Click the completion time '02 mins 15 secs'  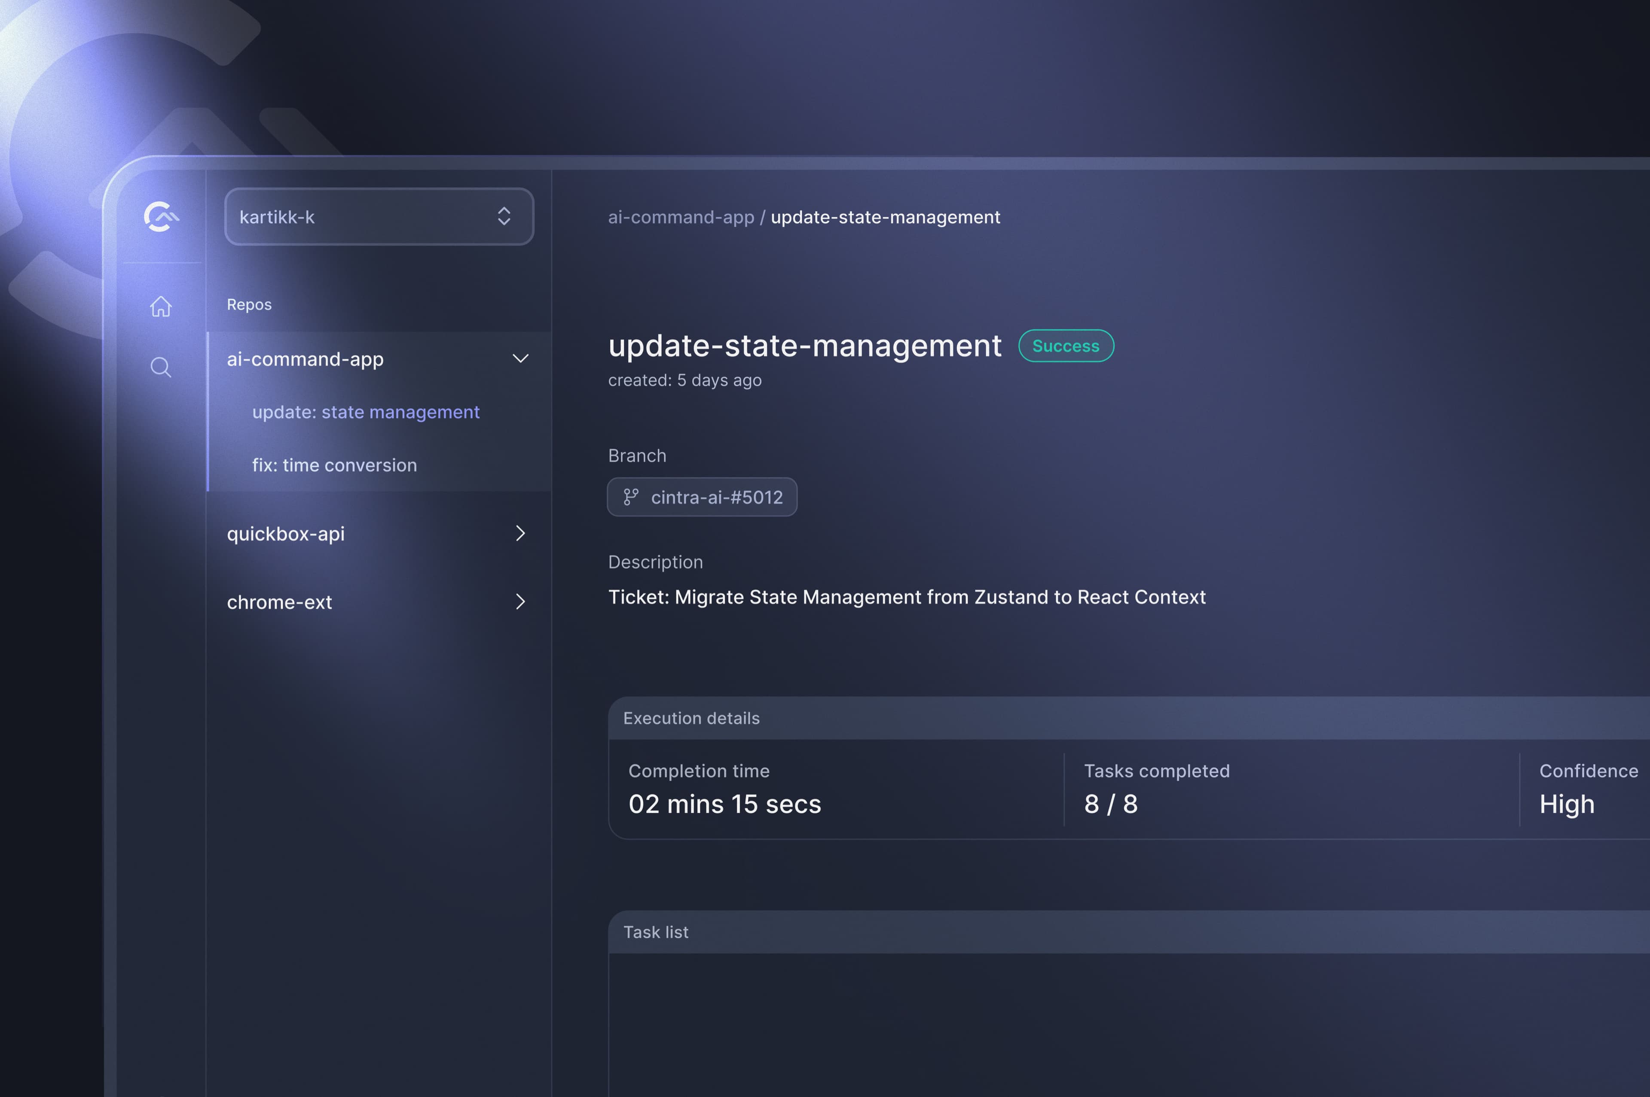click(x=725, y=804)
